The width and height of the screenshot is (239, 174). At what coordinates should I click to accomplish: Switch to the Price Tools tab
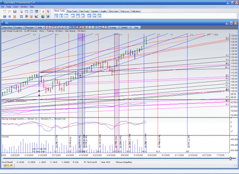click(x=72, y=11)
